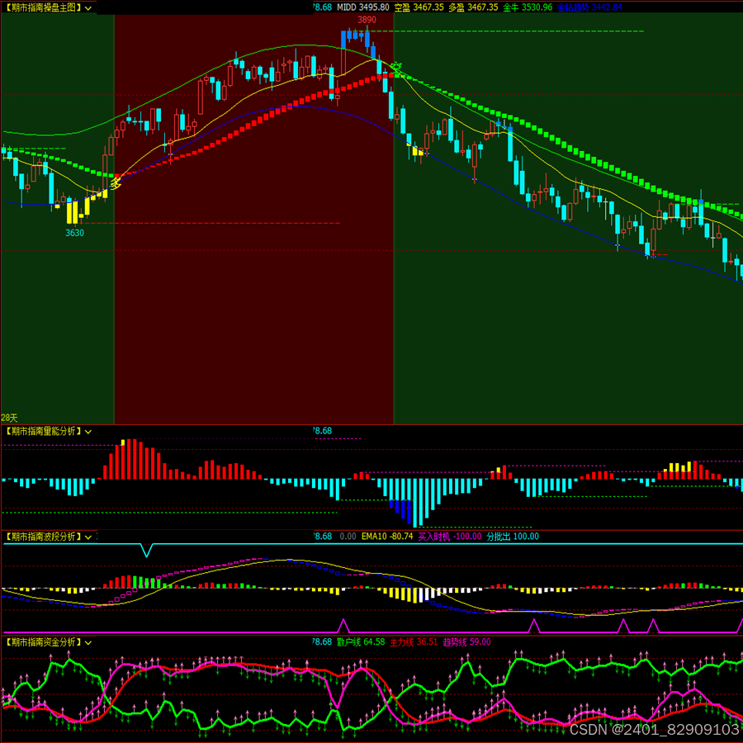Select the 期市指南资金分析 indicator title

[x=43, y=642]
